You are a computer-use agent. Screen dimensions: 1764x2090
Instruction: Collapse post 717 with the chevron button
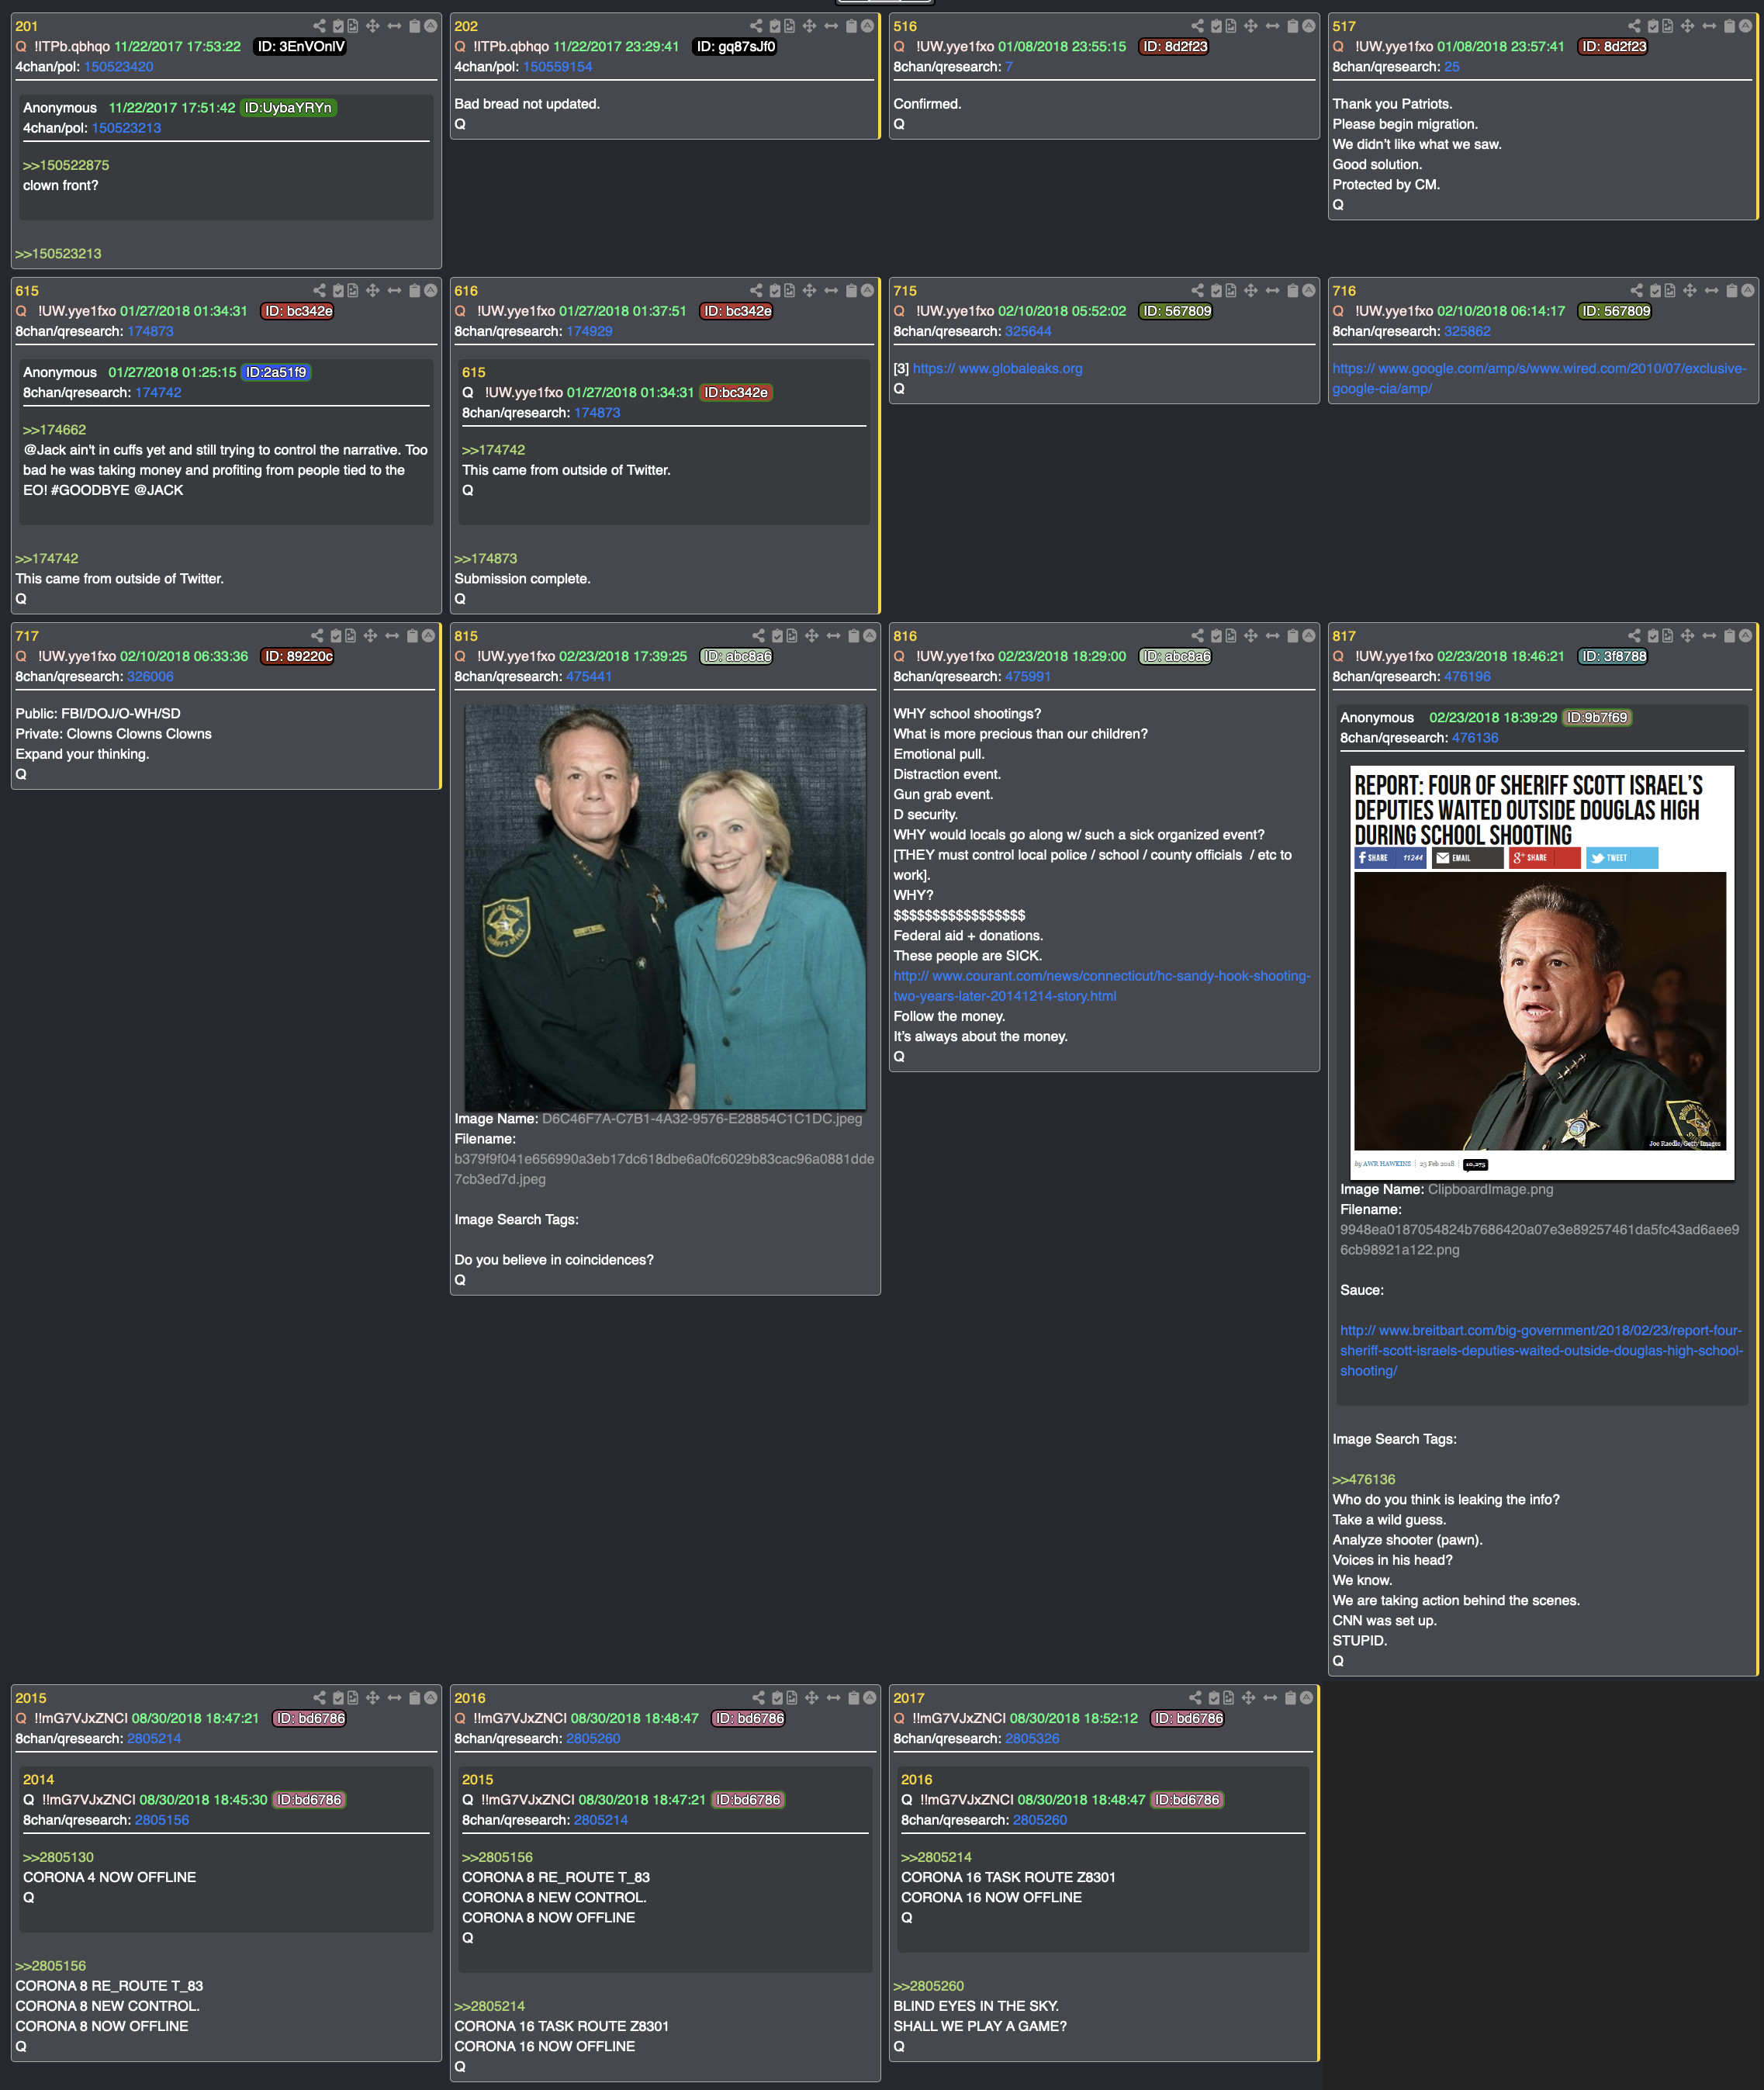click(x=428, y=635)
